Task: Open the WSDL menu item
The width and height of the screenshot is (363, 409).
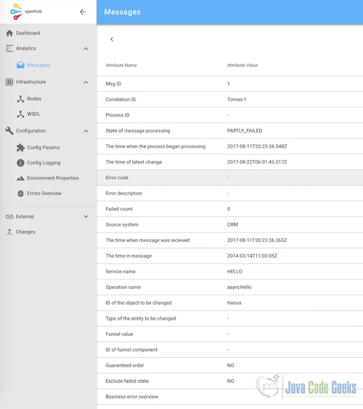Action: [x=34, y=114]
